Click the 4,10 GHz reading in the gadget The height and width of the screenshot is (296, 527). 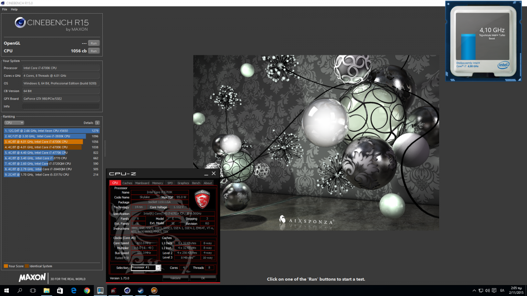[492, 30]
